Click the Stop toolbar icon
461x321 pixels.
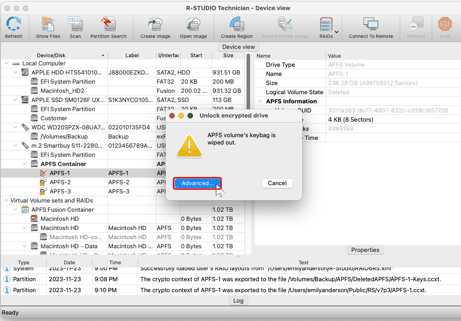click(445, 24)
